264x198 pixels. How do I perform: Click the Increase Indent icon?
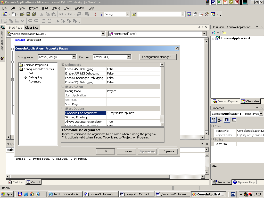point(36,21)
